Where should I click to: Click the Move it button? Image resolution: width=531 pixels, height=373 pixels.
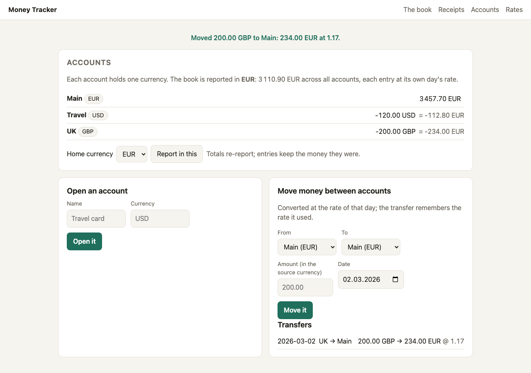click(295, 310)
